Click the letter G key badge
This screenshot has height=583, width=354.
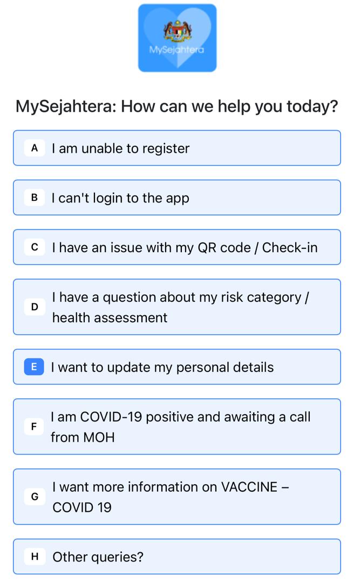(35, 497)
